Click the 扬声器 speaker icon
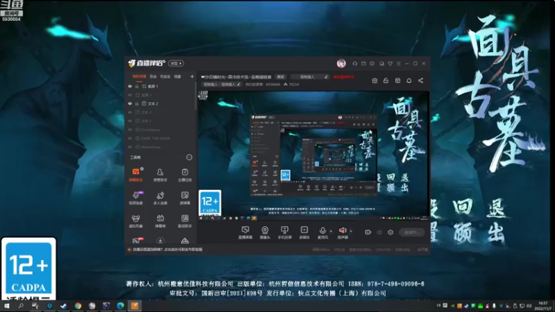The width and height of the screenshot is (555, 312). (342, 231)
